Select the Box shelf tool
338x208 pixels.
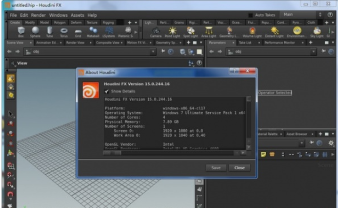click(x=21, y=32)
